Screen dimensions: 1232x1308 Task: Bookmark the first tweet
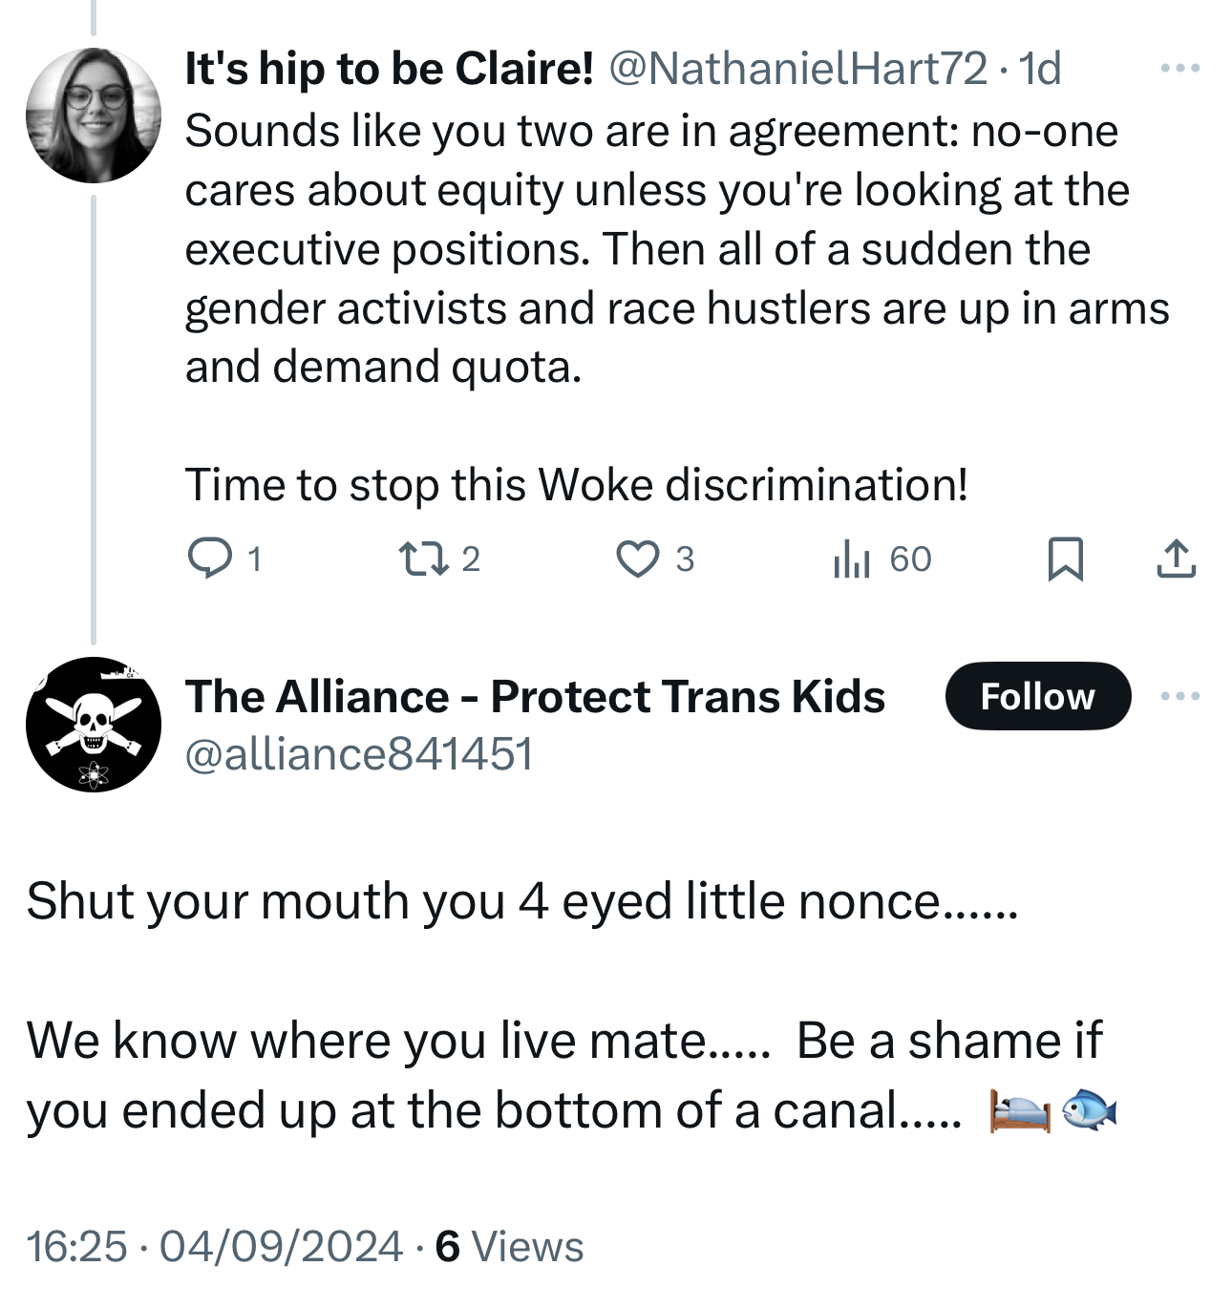(1065, 559)
